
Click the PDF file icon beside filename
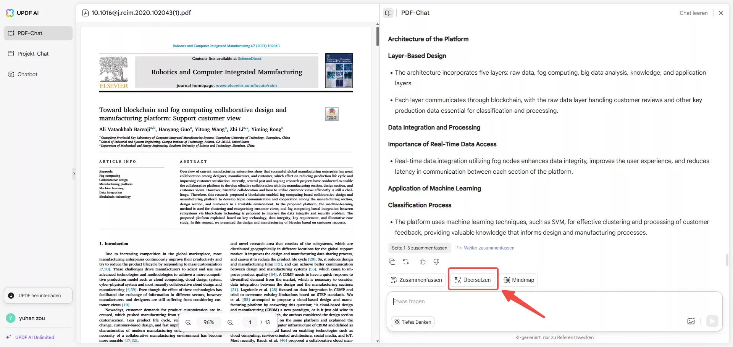coord(86,13)
